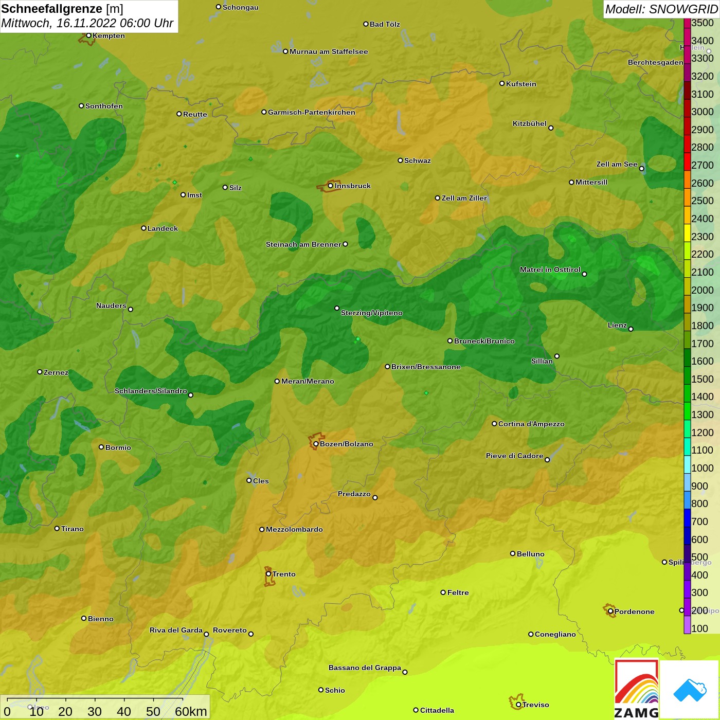Click the Predazzo label
The image size is (720, 720).
(x=354, y=494)
